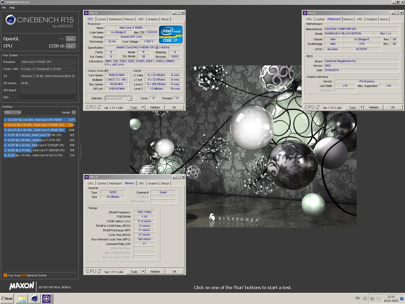Switch to SPD tab in Mainboard CPU-Z window
The image size is (405, 304).
(360, 19)
